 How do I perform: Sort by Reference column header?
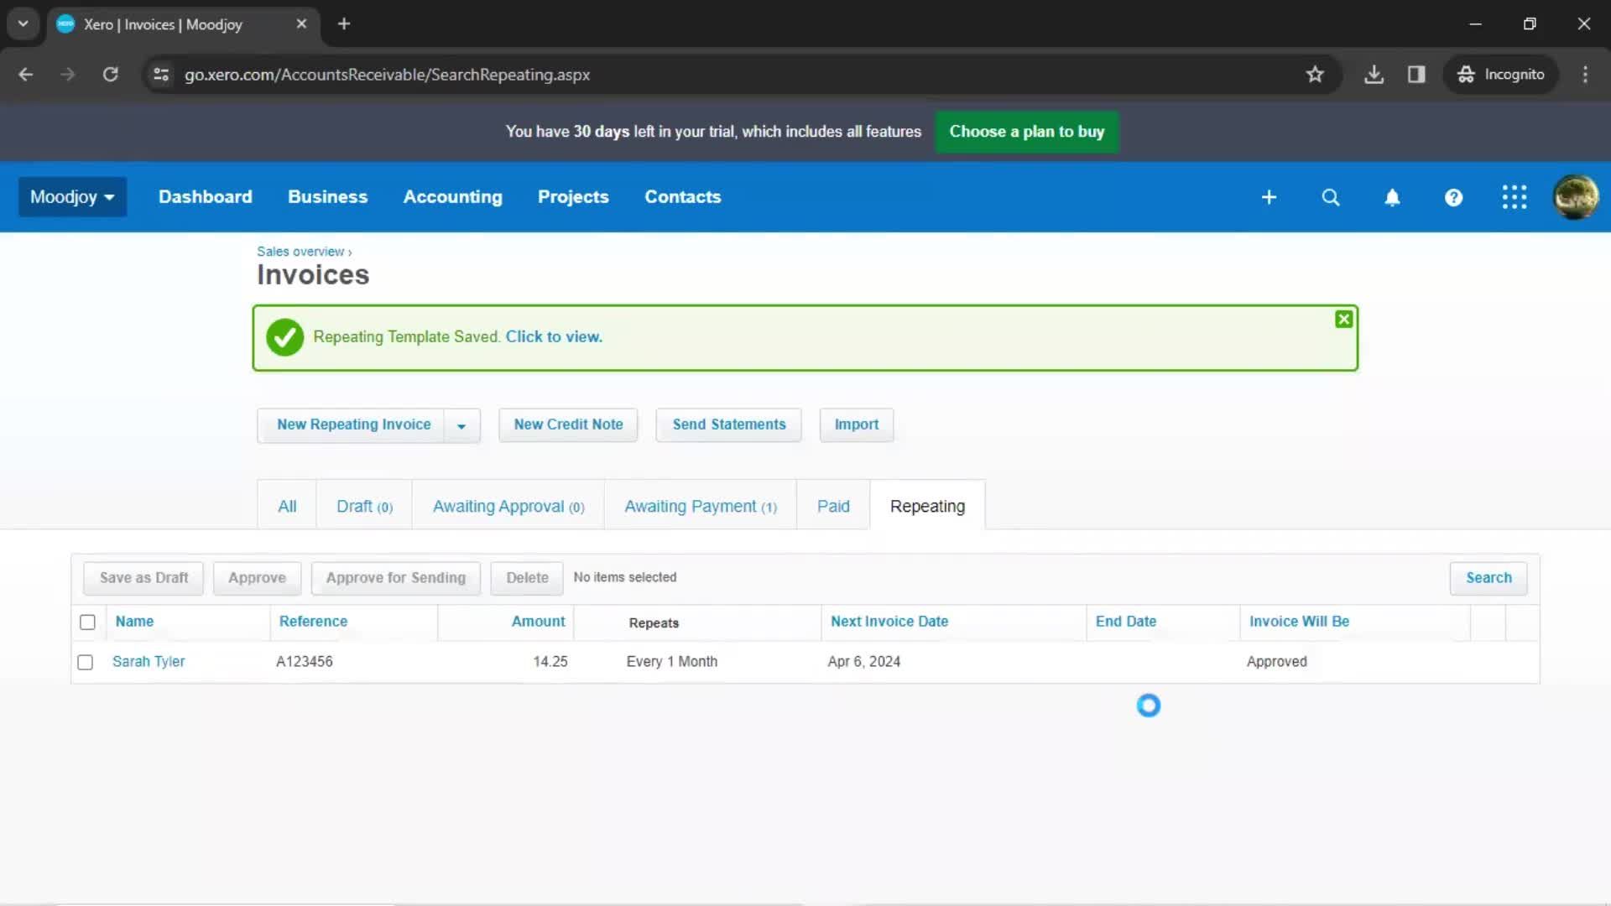[x=313, y=622]
